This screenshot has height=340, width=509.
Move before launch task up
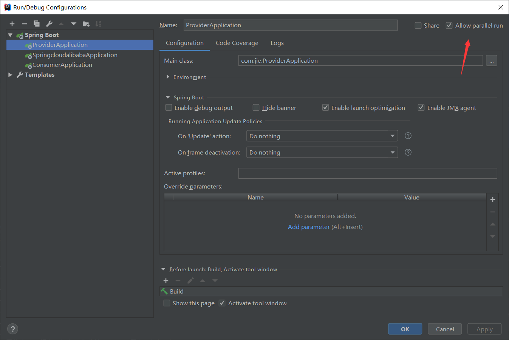(203, 281)
